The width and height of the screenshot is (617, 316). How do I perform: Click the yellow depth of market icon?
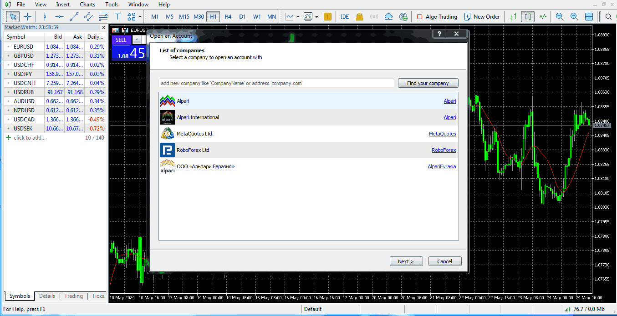pos(327,17)
